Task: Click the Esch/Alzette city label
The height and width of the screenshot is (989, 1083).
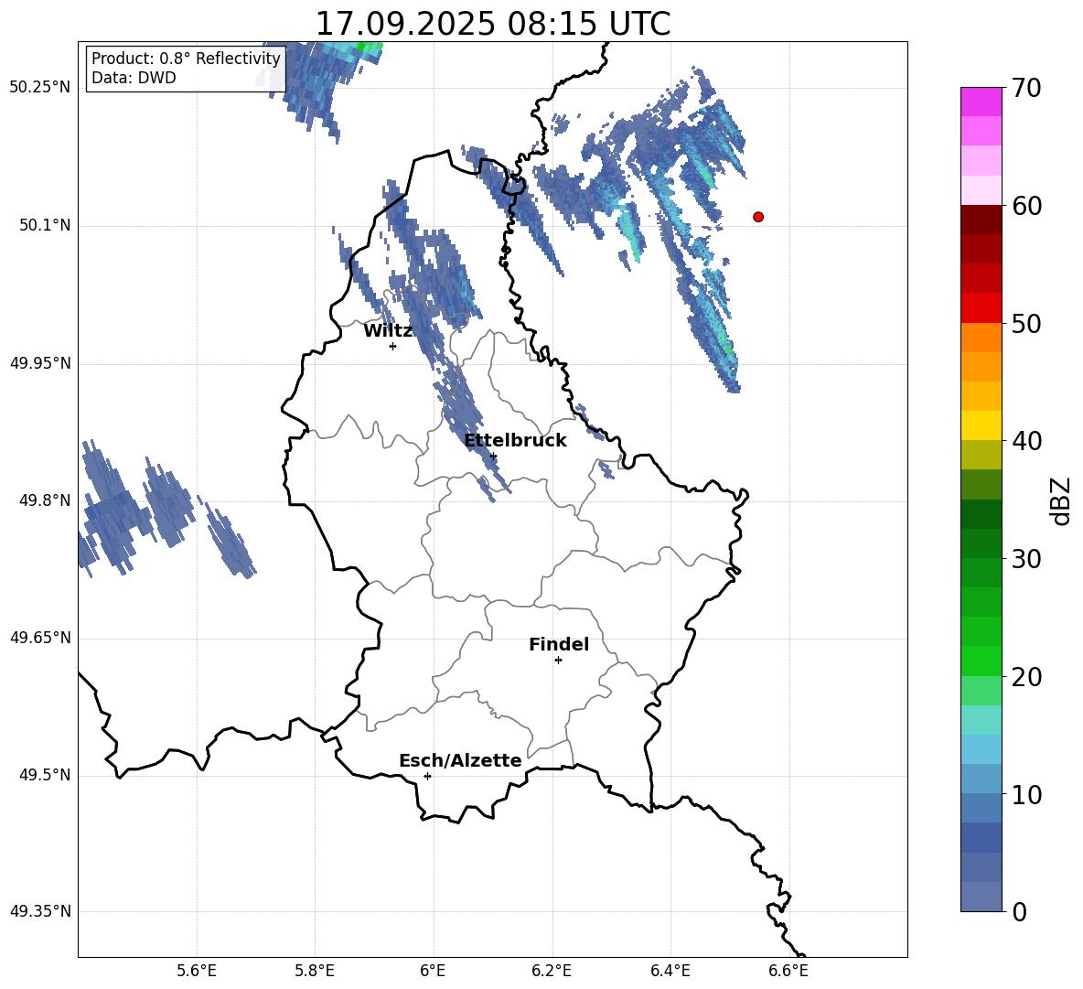Action: pyautogui.click(x=460, y=760)
